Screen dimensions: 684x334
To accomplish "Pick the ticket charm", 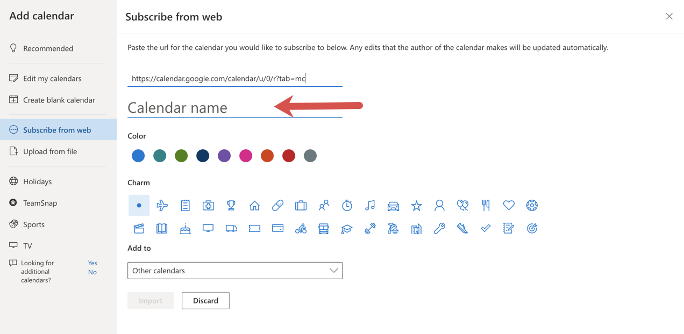I will point(254,228).
